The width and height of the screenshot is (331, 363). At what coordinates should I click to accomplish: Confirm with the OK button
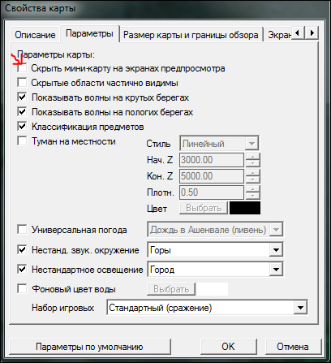click(228, 347)
